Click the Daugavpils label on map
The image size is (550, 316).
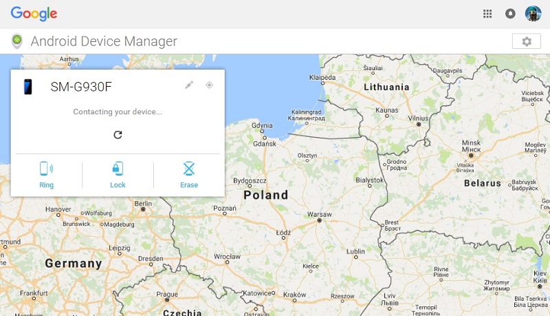[x=448, y=71]
